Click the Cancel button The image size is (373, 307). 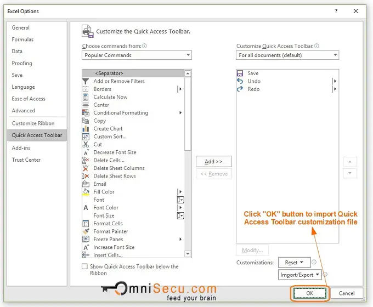tap(347, 293)
